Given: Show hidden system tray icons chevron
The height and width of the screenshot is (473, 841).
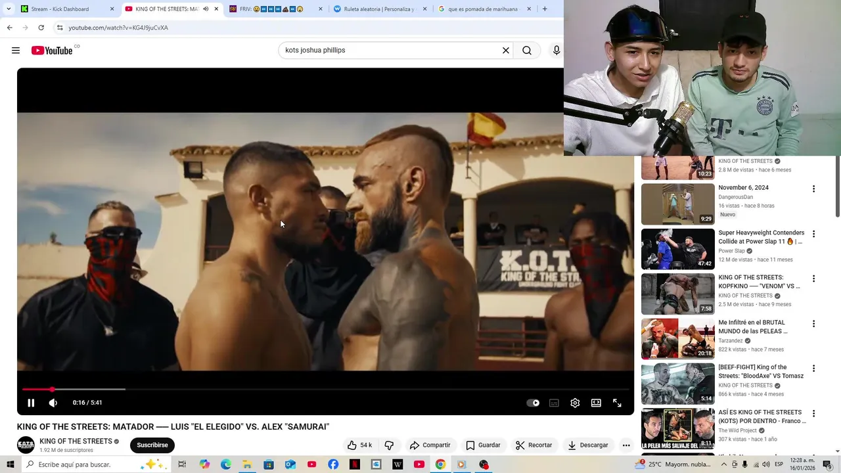Looking at the screenshot, I should [723, 464].
